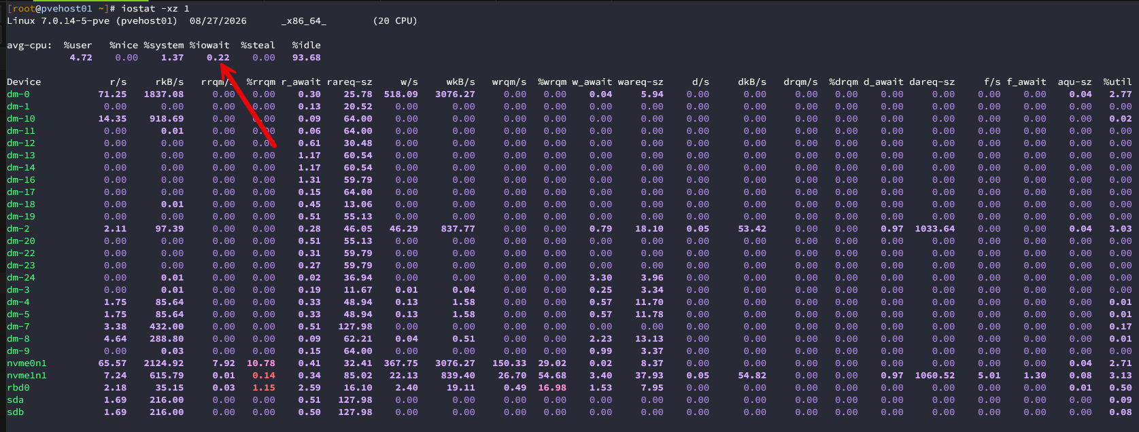Click the aqu-sz column header
Screen dimensions: 1139x432
pos(1074,82)
